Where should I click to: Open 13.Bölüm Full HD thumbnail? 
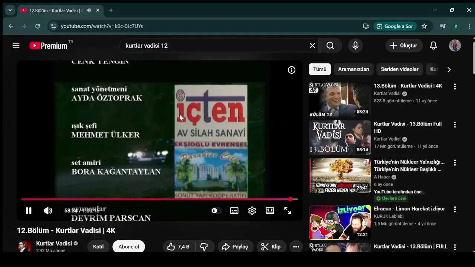click(340, 138)
